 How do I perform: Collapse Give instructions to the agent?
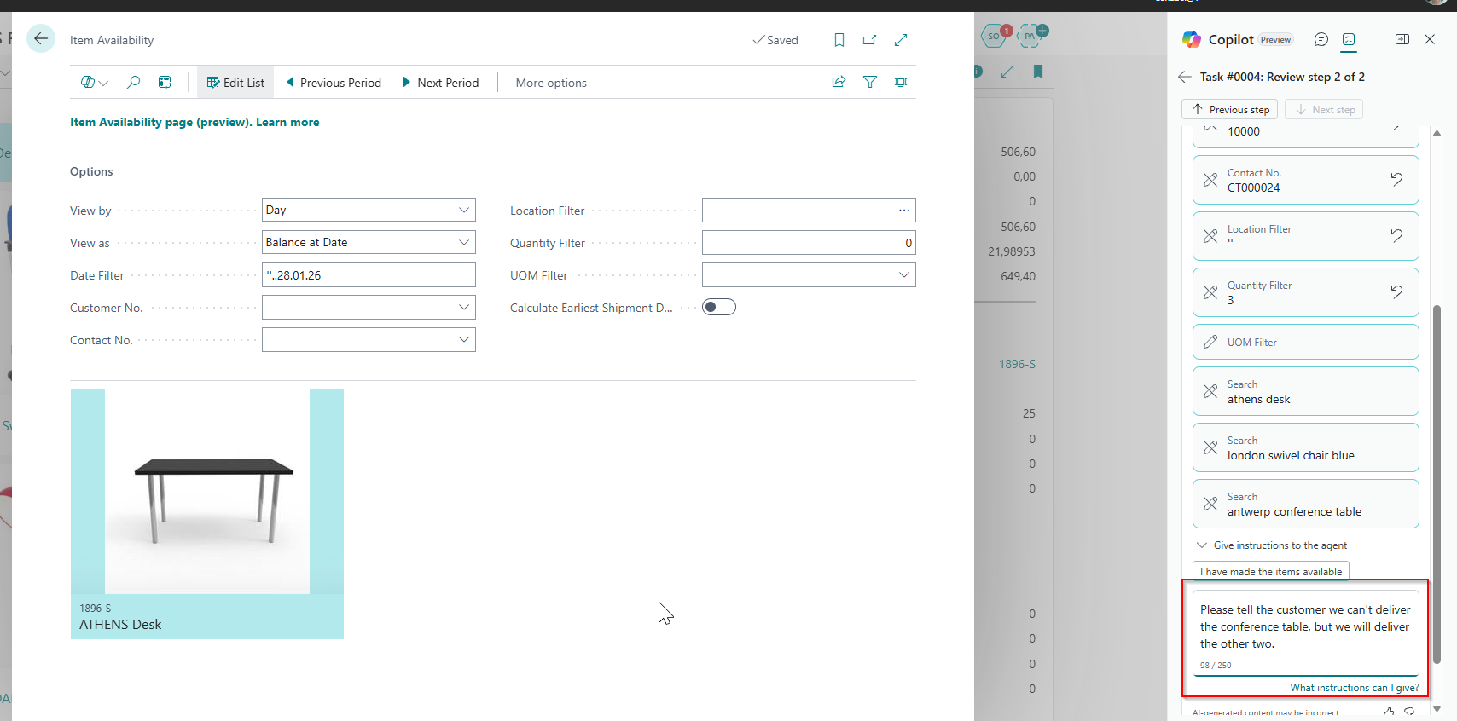click(x=1202, y=545)
